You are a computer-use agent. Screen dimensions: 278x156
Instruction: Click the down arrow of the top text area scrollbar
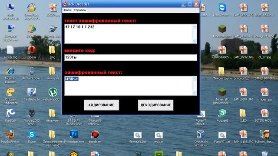[195, 41]
